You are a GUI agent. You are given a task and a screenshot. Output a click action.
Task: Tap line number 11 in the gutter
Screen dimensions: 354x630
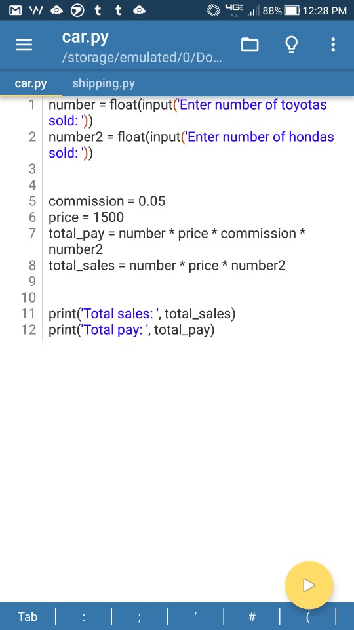[28, 314]
